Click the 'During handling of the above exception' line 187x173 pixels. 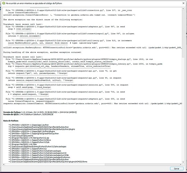(x=42, y=52)
